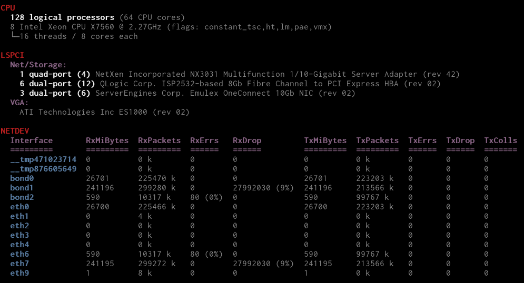524x283 pixels.
Task: Click the eth7 interface name
Action: click(19, 264)
